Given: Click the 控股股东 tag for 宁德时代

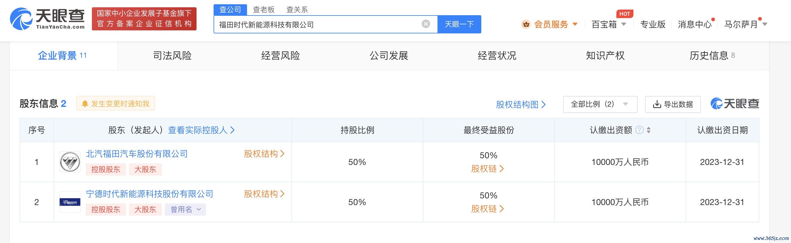Looking at the screenshot, I should point(106,210).
